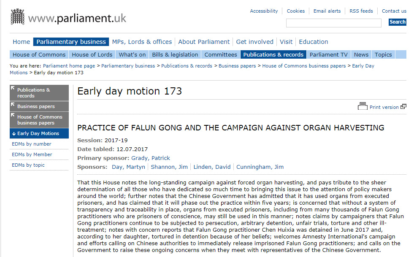414x257 pixels.
Task: Click the RSS feeds link
Action: tap(361, 11)
